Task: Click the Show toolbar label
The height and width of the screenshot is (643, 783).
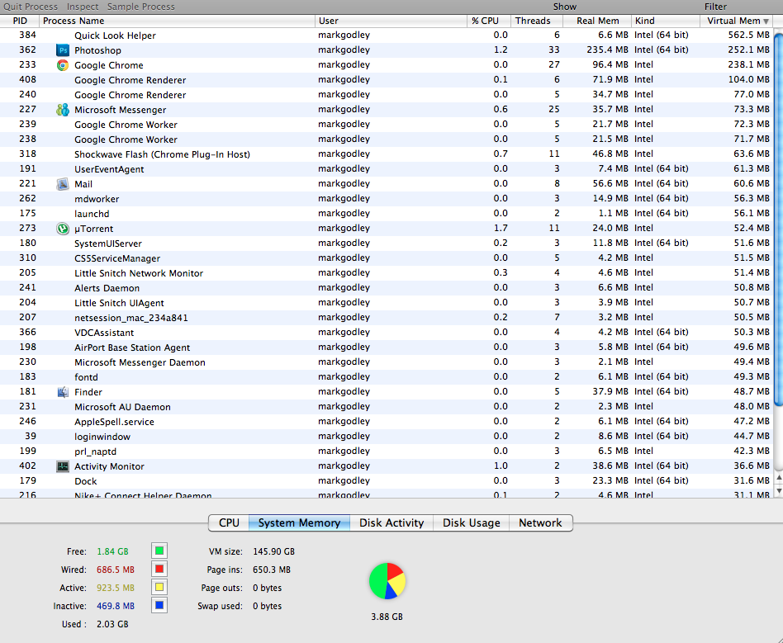Action: pos(565,7)
